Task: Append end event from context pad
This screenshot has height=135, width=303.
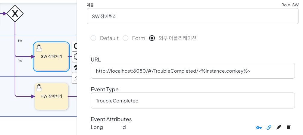Action: 75,46
